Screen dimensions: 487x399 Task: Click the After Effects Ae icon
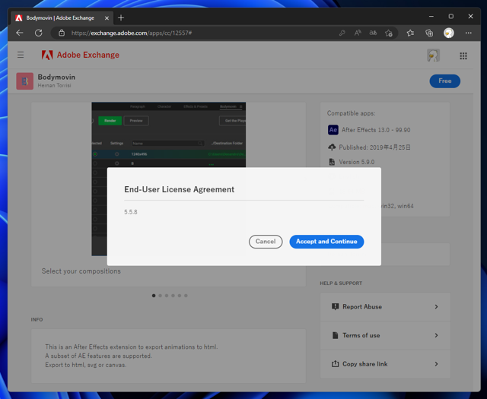(333, 130)
